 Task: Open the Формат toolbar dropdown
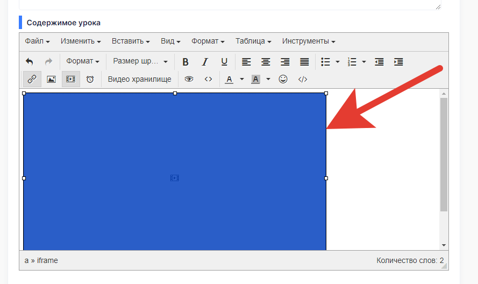tap(83, 61)
